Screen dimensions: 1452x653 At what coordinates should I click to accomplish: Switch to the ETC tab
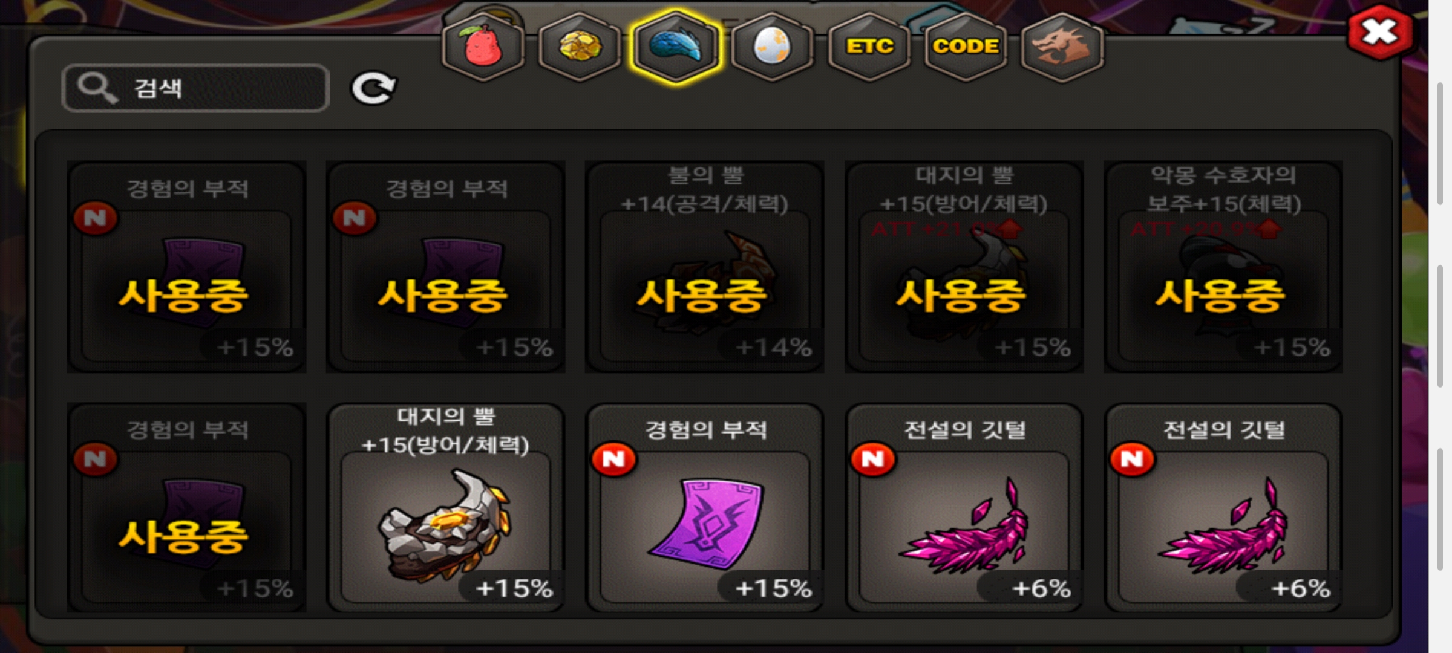869,47
